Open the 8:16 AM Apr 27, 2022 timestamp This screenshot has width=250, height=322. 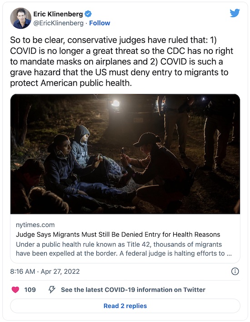(45, 271)
